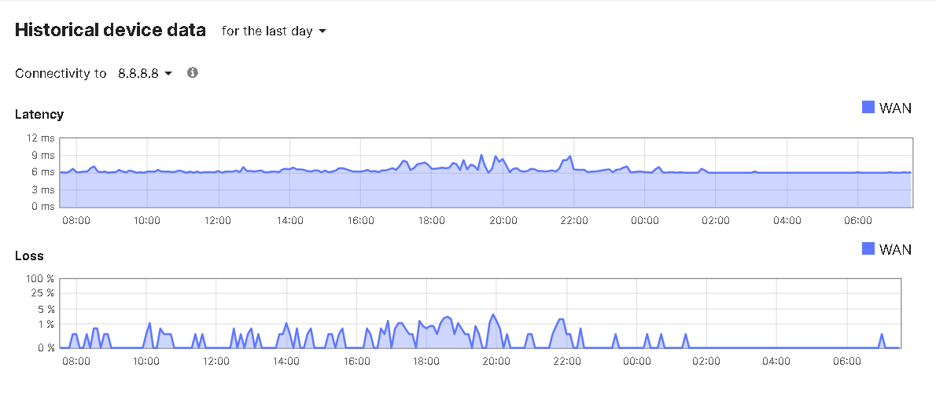The width and height of the screenshot is (936, 397).
Task: Click the 'Connectivity to' label
Action: (61, 73)
